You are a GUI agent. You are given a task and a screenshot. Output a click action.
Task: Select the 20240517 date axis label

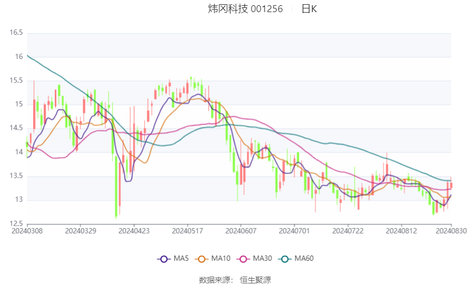(187, 231)
